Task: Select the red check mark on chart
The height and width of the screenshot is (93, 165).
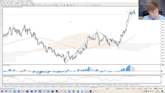Action: [131, 11]
